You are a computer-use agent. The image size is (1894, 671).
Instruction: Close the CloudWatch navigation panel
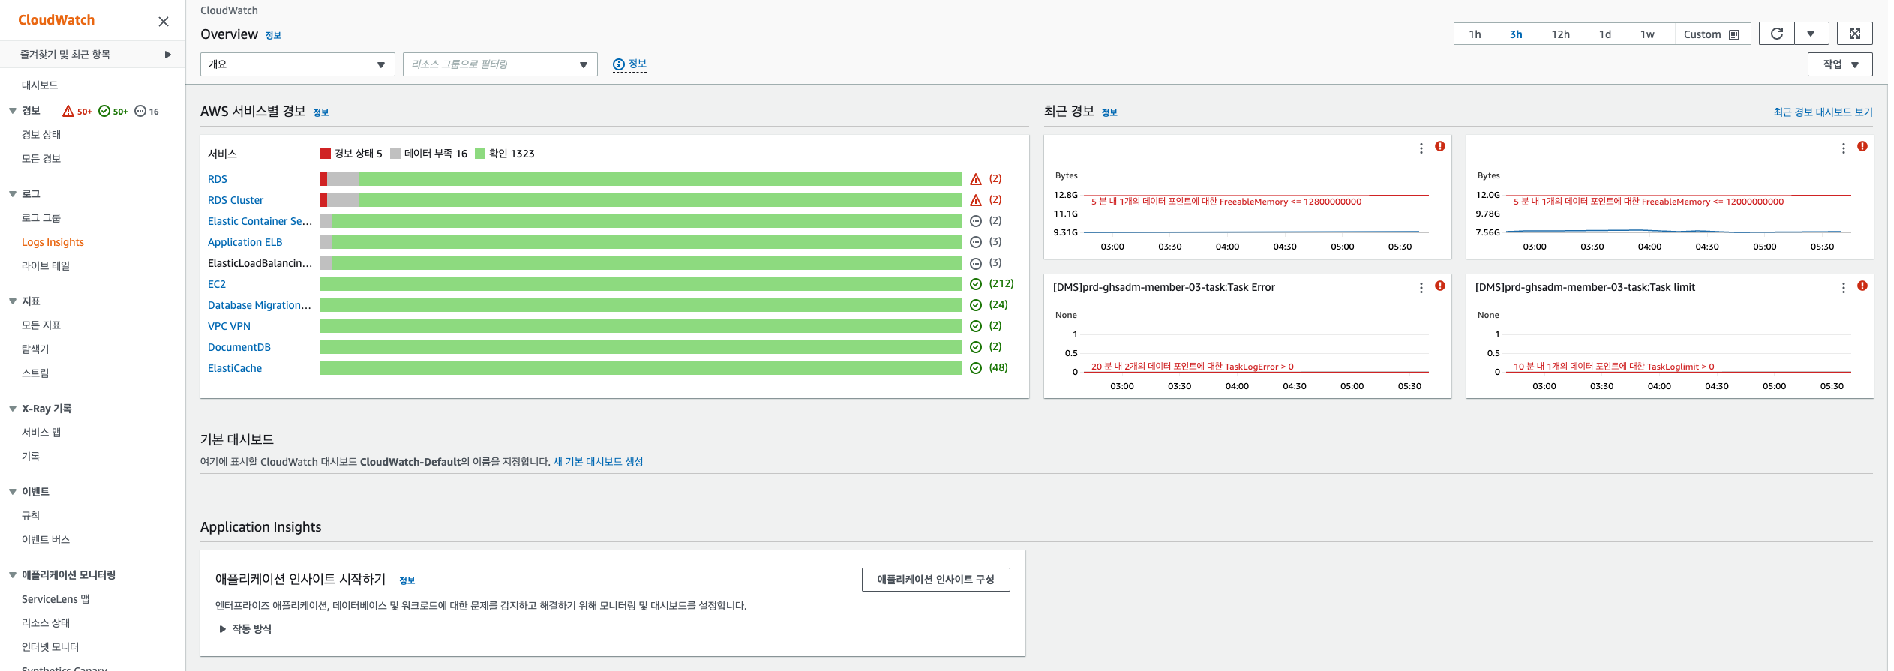click(x=164, y=22)
